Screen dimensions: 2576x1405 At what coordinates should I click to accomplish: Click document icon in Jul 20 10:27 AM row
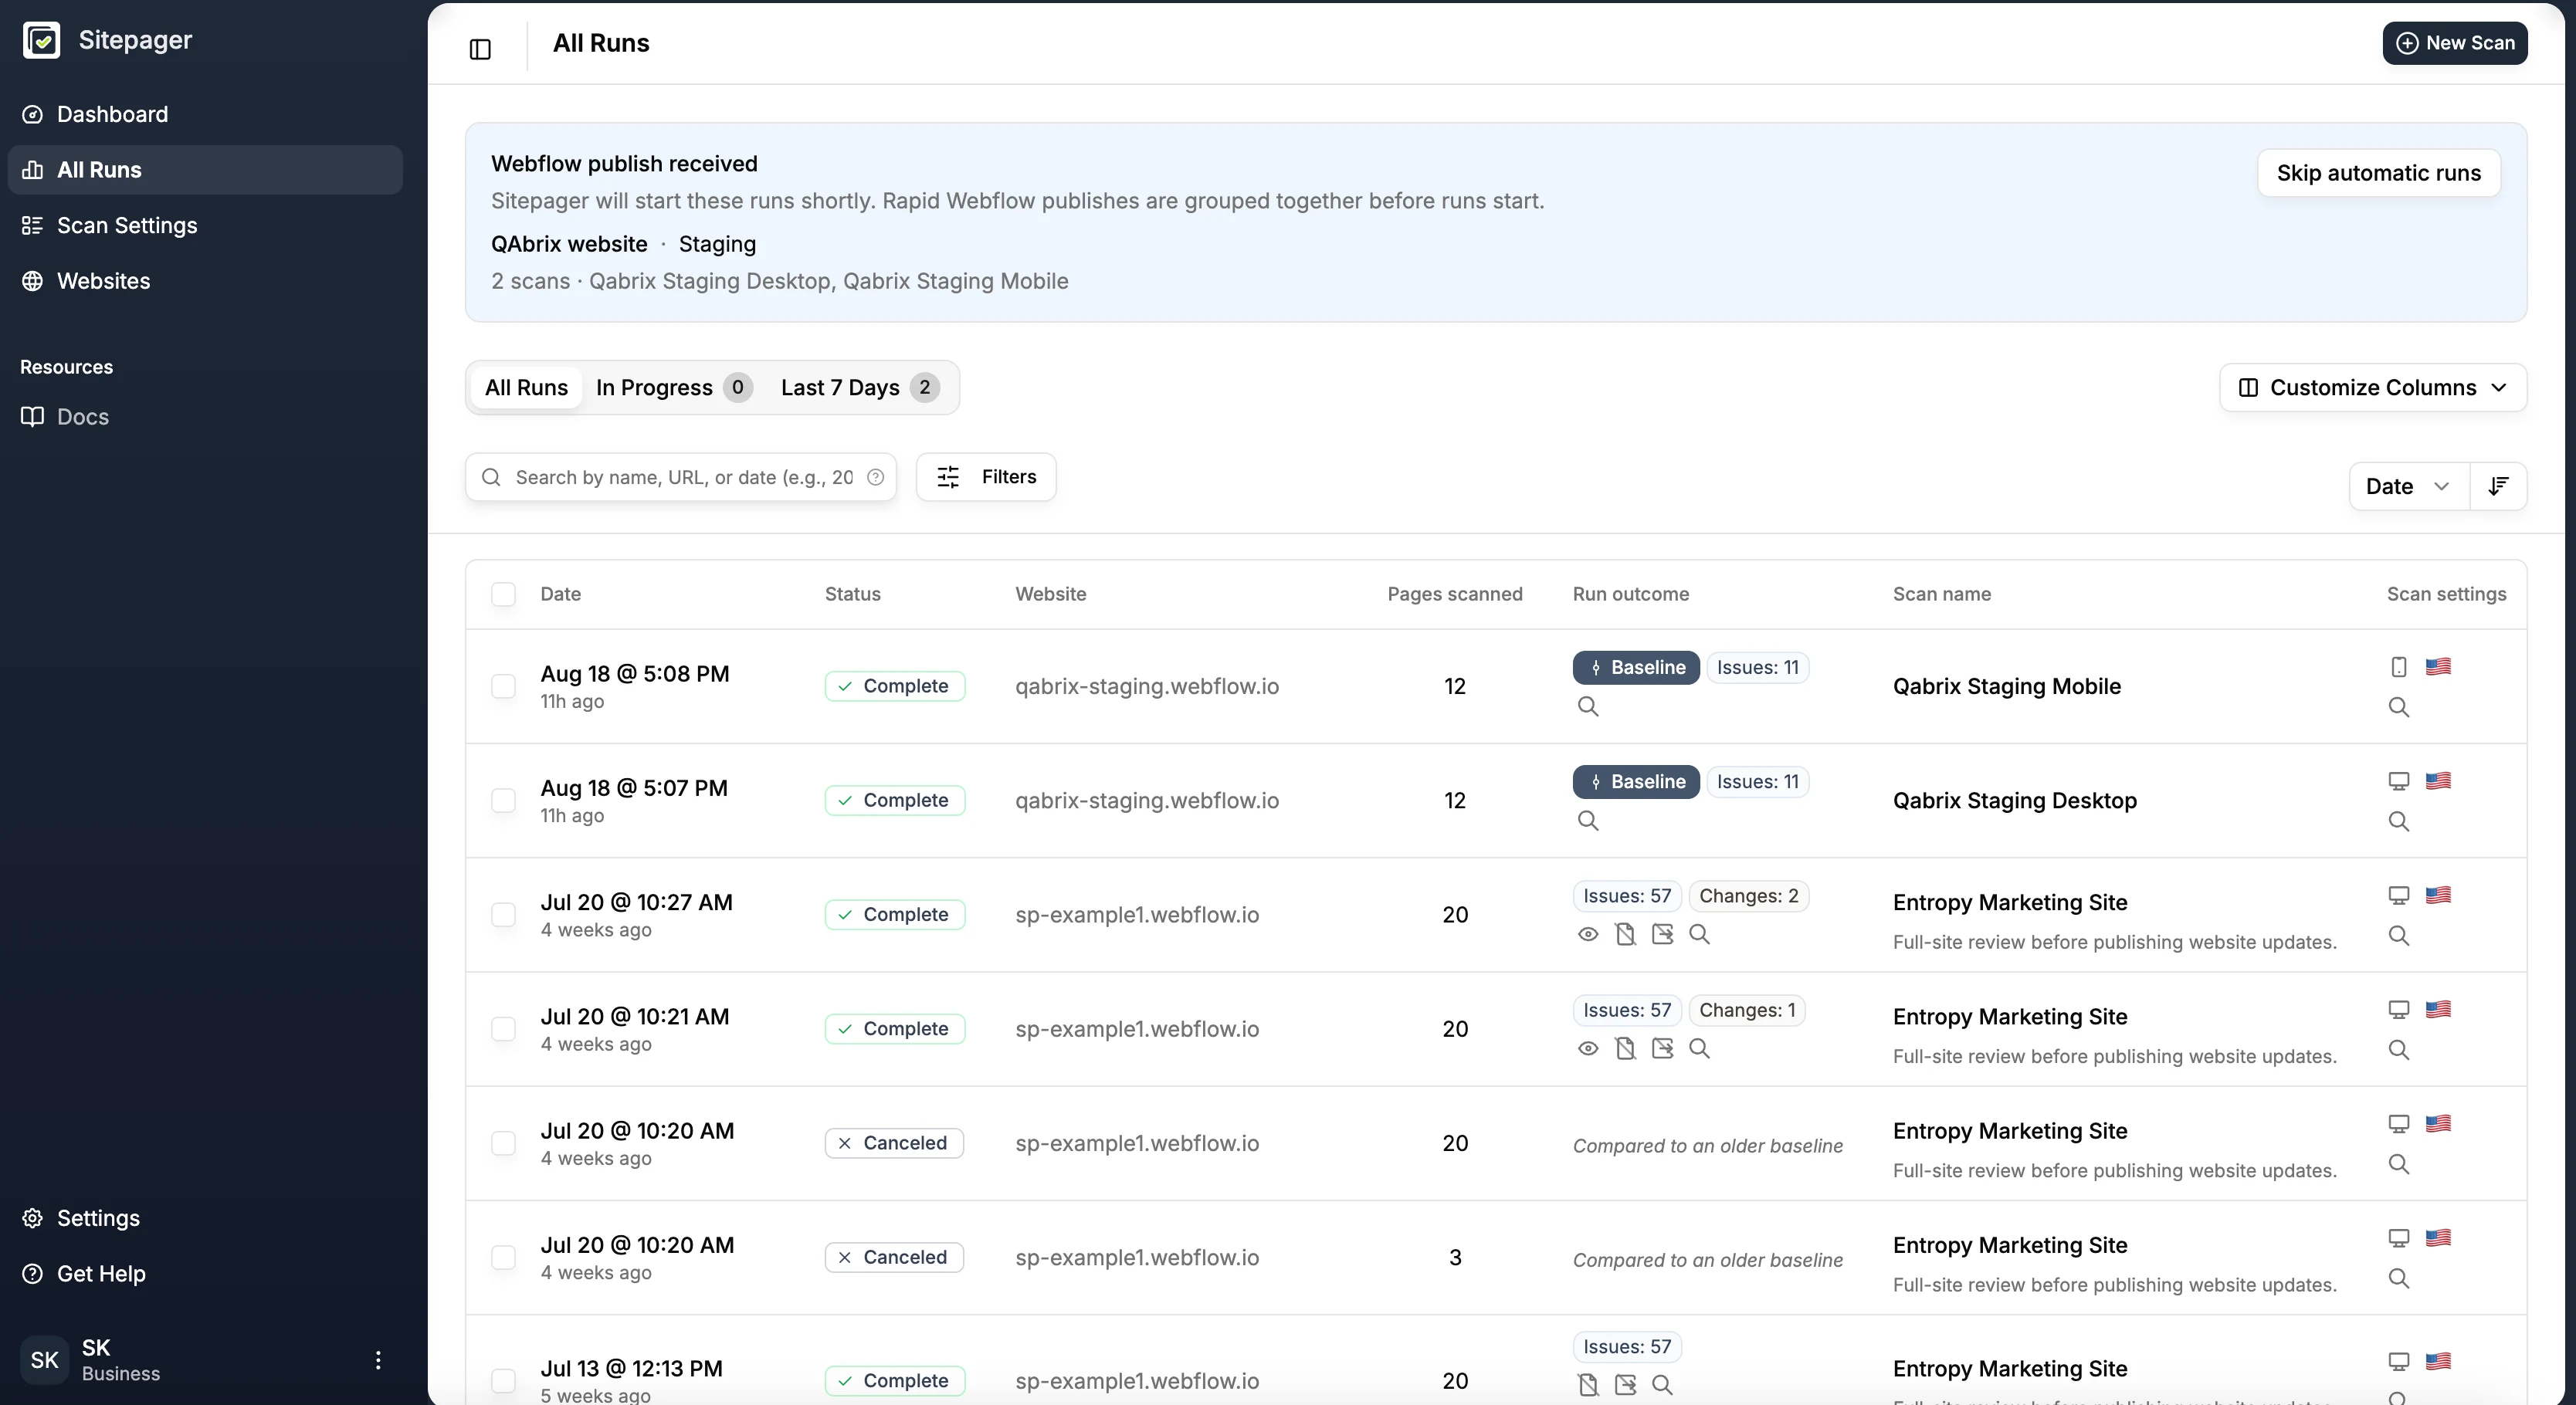pyautogui.click(x=1625, y=934)
